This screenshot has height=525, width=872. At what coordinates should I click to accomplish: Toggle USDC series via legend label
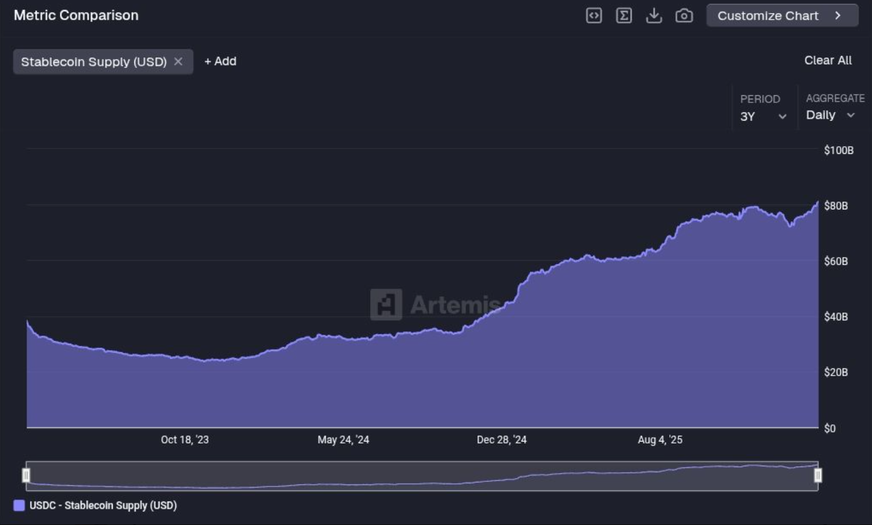click(103, 505)
